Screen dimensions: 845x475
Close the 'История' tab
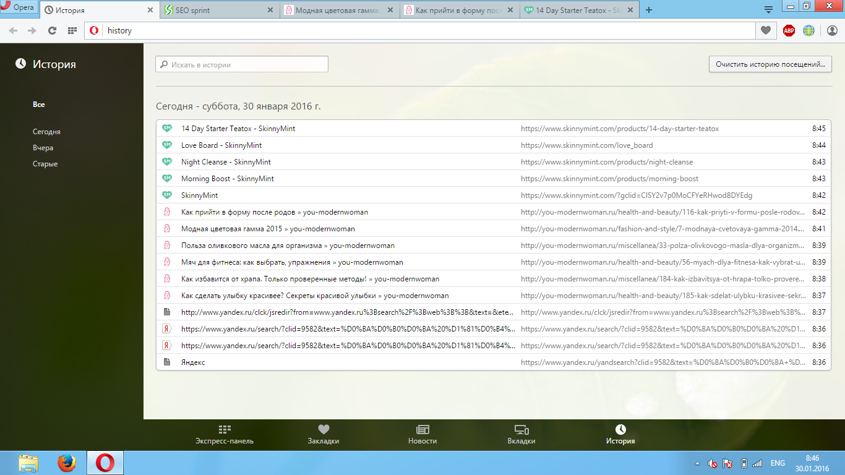click(150, 10)
